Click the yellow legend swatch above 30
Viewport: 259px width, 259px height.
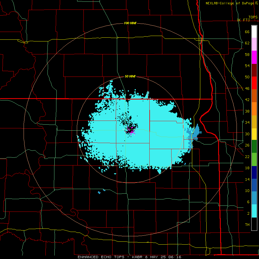click(254, 134)
